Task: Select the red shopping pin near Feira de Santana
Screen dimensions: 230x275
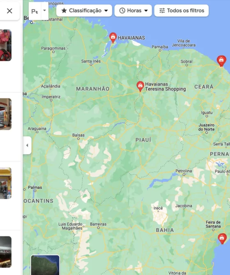Action: pyautogui.click(x=222, y=238)
